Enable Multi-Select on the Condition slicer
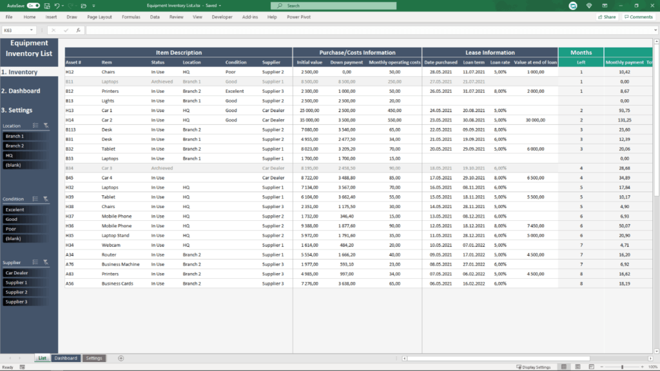Viewport: 660px width, 371px height. point(34,198)
